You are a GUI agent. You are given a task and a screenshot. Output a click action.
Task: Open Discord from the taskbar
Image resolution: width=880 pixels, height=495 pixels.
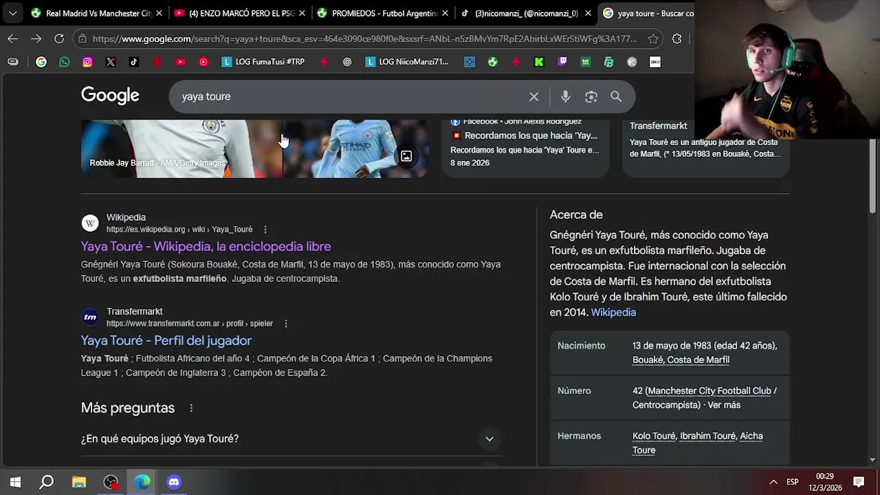(174, 482)
